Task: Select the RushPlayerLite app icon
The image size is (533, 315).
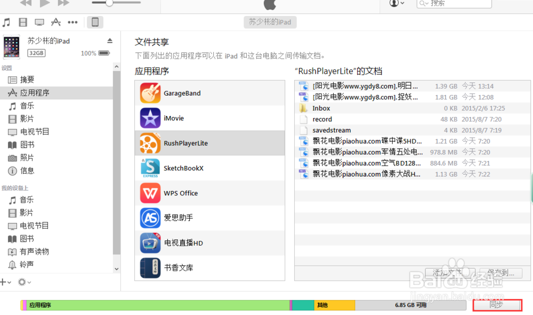Action: [150, 143]
